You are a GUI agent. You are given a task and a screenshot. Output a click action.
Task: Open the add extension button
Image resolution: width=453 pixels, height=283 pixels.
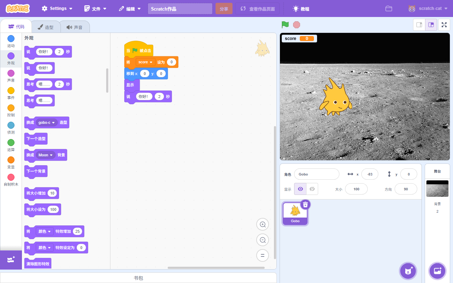coord(11,260)
